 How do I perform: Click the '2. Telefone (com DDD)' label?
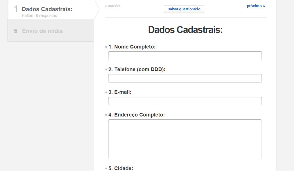coord(137,69)
